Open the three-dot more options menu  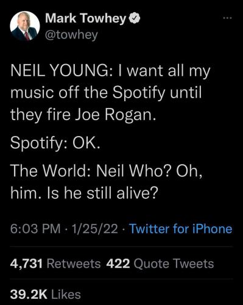coord(227,18)
